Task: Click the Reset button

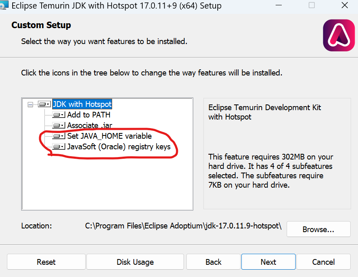Action: pyautogui.click(x=46, y=261)
